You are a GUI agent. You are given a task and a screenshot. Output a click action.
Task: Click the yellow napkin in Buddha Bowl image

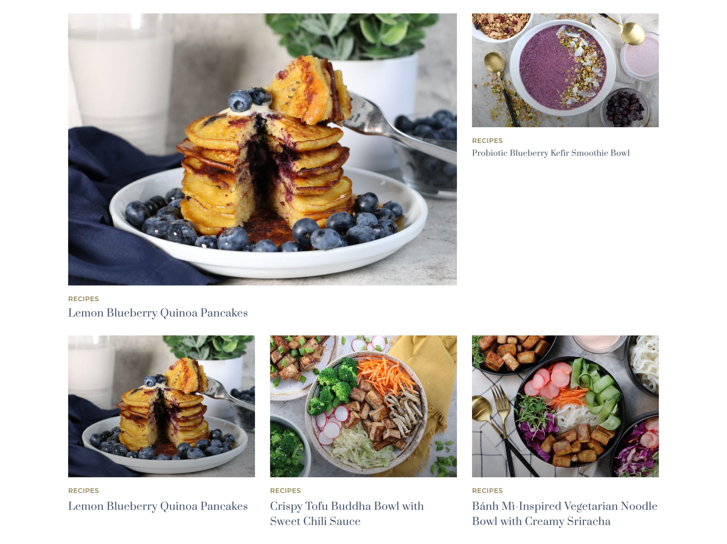click(427, 394)
